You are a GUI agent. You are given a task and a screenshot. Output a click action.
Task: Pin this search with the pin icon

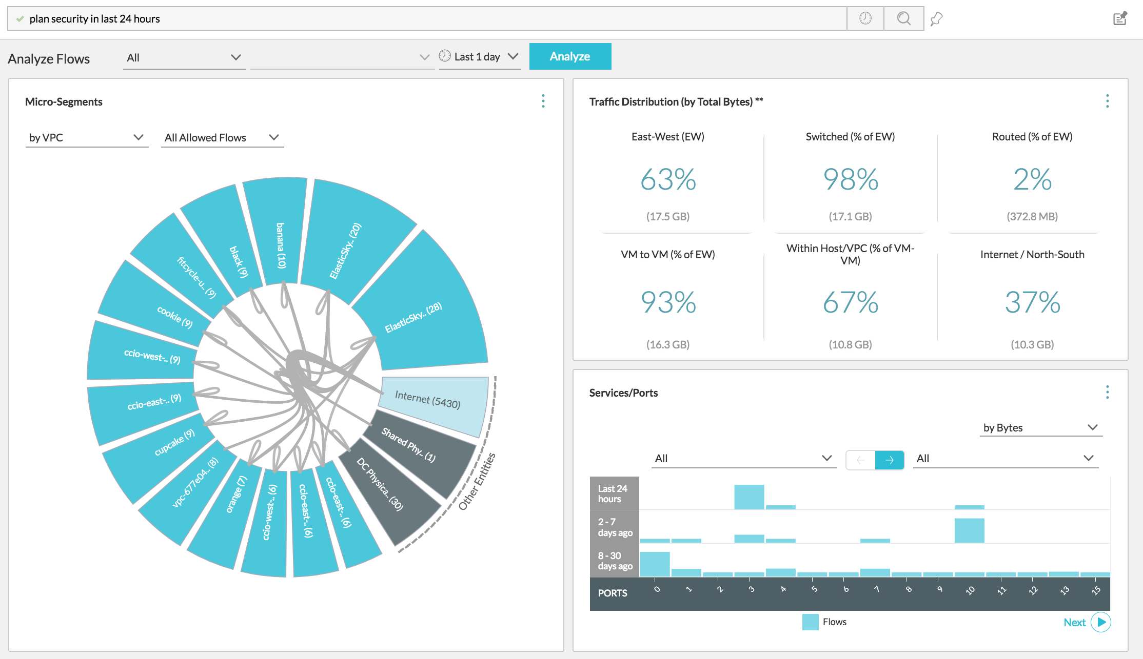(x=936, y=19)
